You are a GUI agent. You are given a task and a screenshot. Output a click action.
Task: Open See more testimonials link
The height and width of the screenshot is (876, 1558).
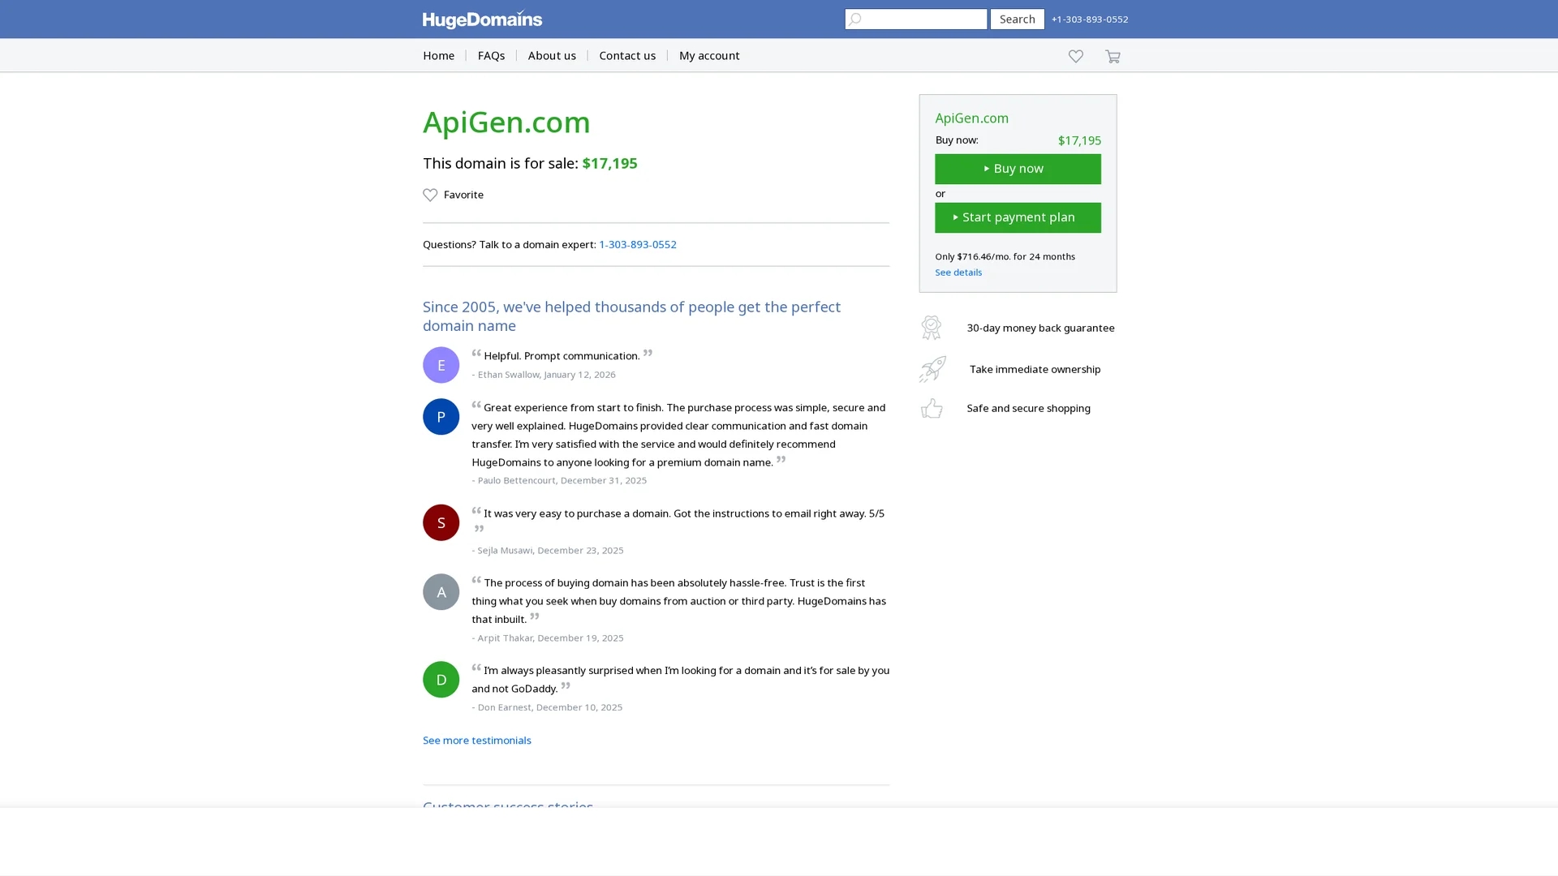coord(476,741)
